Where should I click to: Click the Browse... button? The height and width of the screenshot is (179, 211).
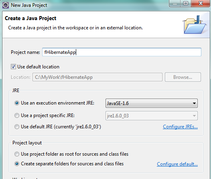183,77
